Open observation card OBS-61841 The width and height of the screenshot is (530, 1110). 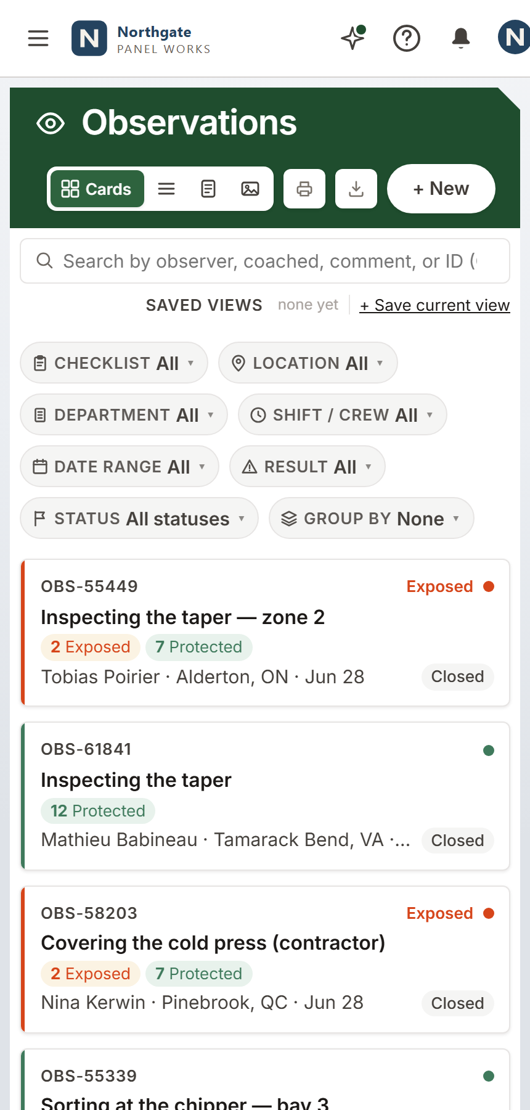(x=265, y=796)
